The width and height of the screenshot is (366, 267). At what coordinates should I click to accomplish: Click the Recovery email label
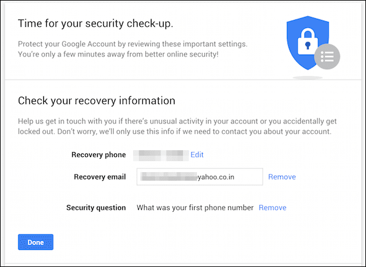100,177
